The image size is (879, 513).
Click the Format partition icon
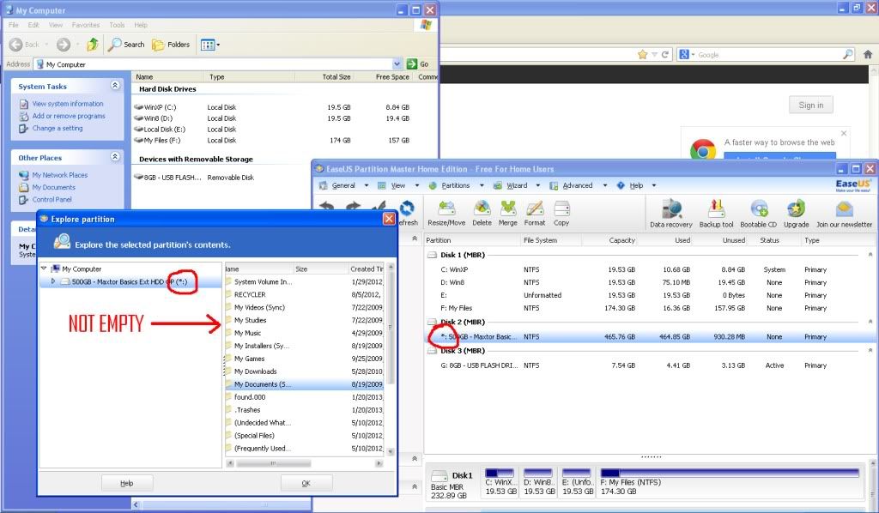coord(534,214)
